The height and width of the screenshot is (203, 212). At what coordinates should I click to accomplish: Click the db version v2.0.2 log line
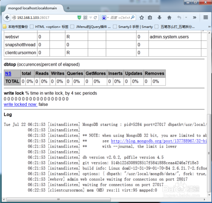[x=96, y=157]
